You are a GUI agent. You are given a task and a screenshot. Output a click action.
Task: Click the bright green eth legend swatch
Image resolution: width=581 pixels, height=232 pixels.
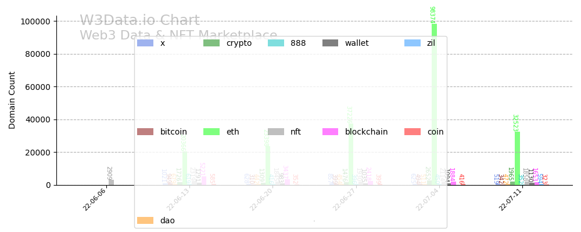pos(211,132)
